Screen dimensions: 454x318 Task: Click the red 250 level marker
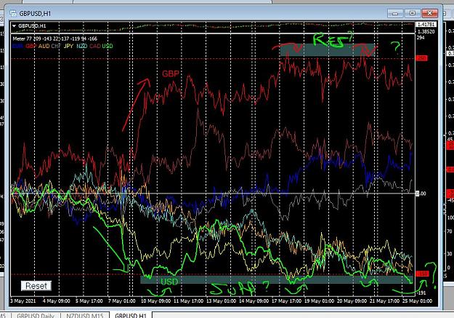coord(422,58)
